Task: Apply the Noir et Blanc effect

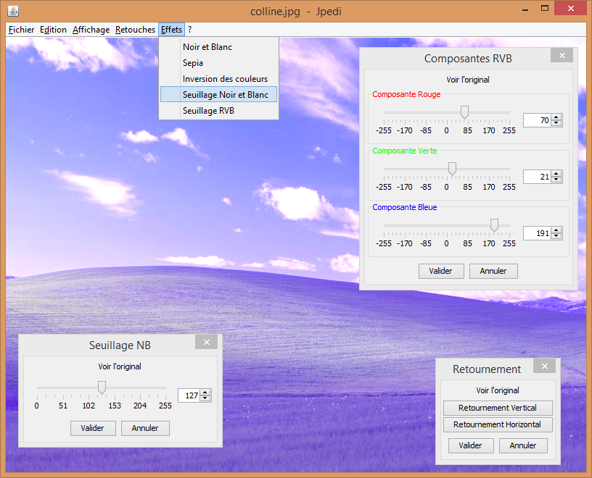Action: click(x=218, y=47)
